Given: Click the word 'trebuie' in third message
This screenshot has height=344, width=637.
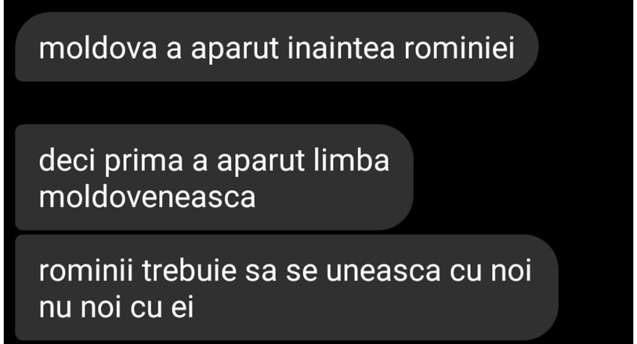Looking at the screenshot, I should (189, 270).
